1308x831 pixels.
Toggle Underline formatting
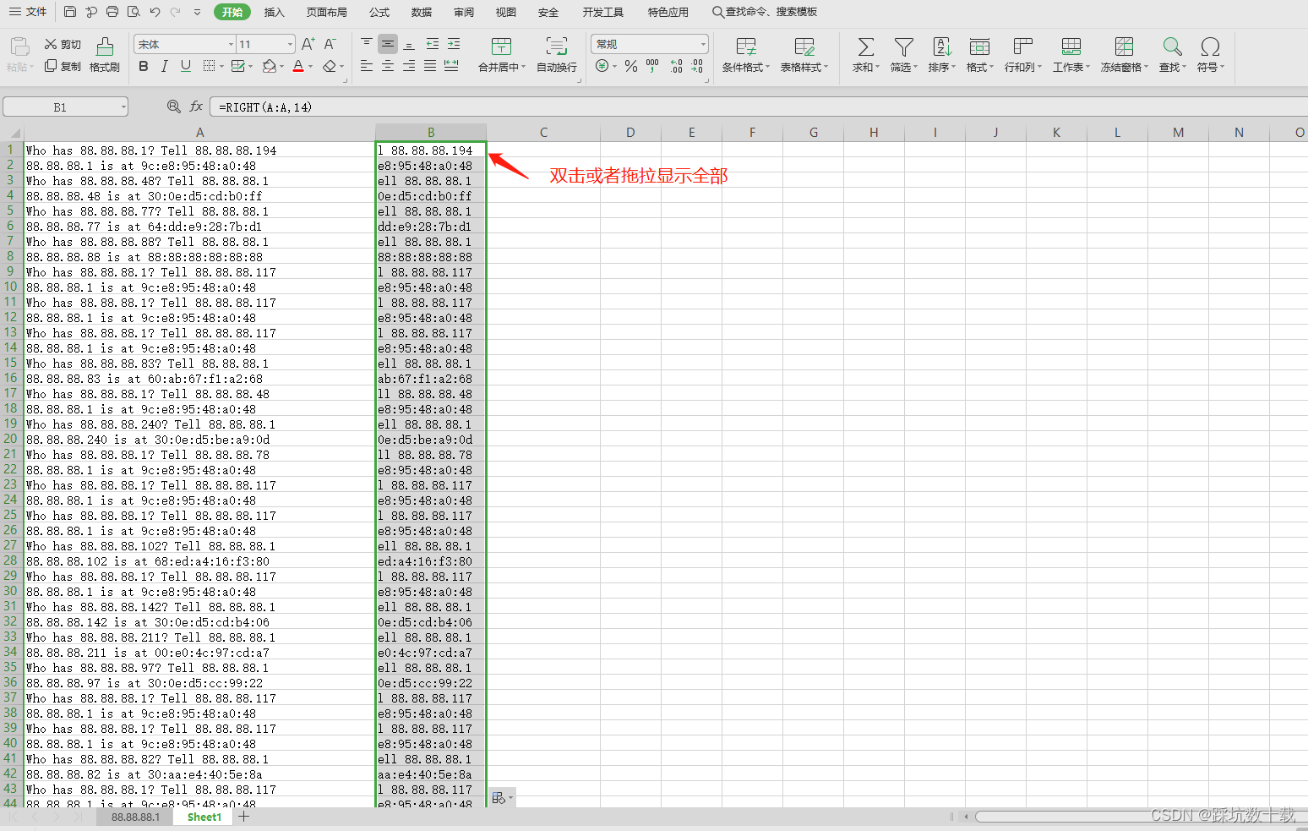click(x=186, y=66)
